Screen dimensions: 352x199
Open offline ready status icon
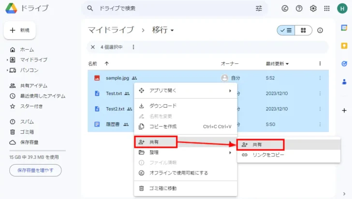285,8
